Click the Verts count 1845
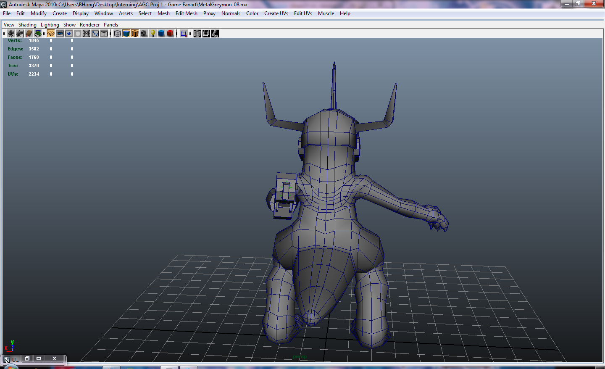Image resolution: width=605 pixels, height=369 pixels. click(x=34, y=41)
